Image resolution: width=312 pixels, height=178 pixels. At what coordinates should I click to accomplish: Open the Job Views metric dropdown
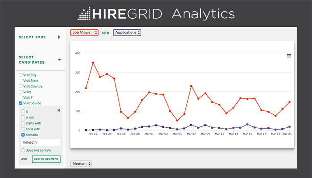84,32
